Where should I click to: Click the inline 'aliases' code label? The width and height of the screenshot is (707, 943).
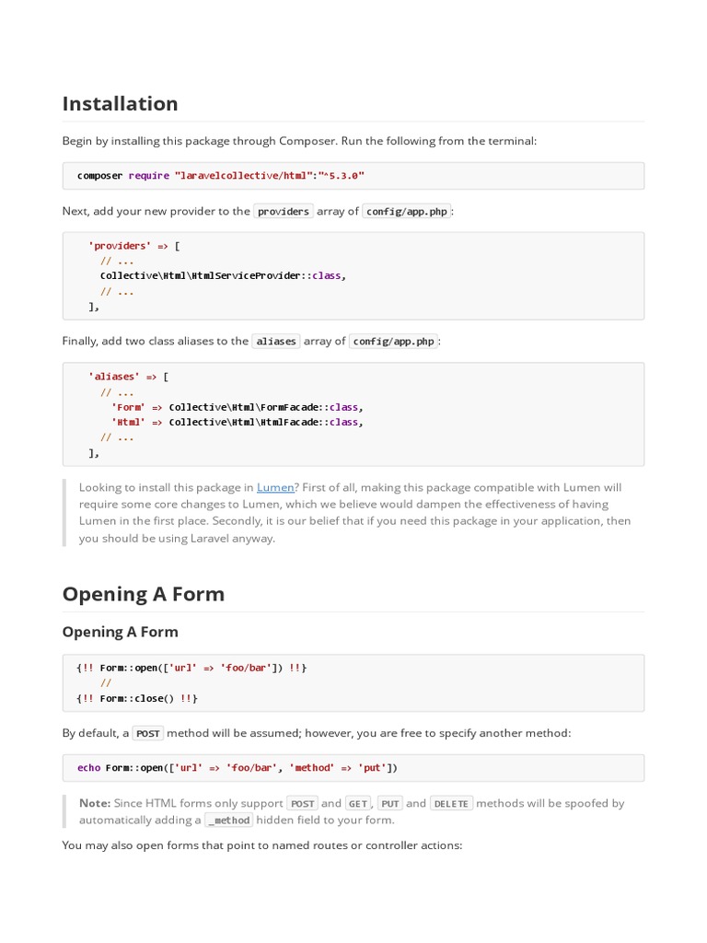[276, 341]
